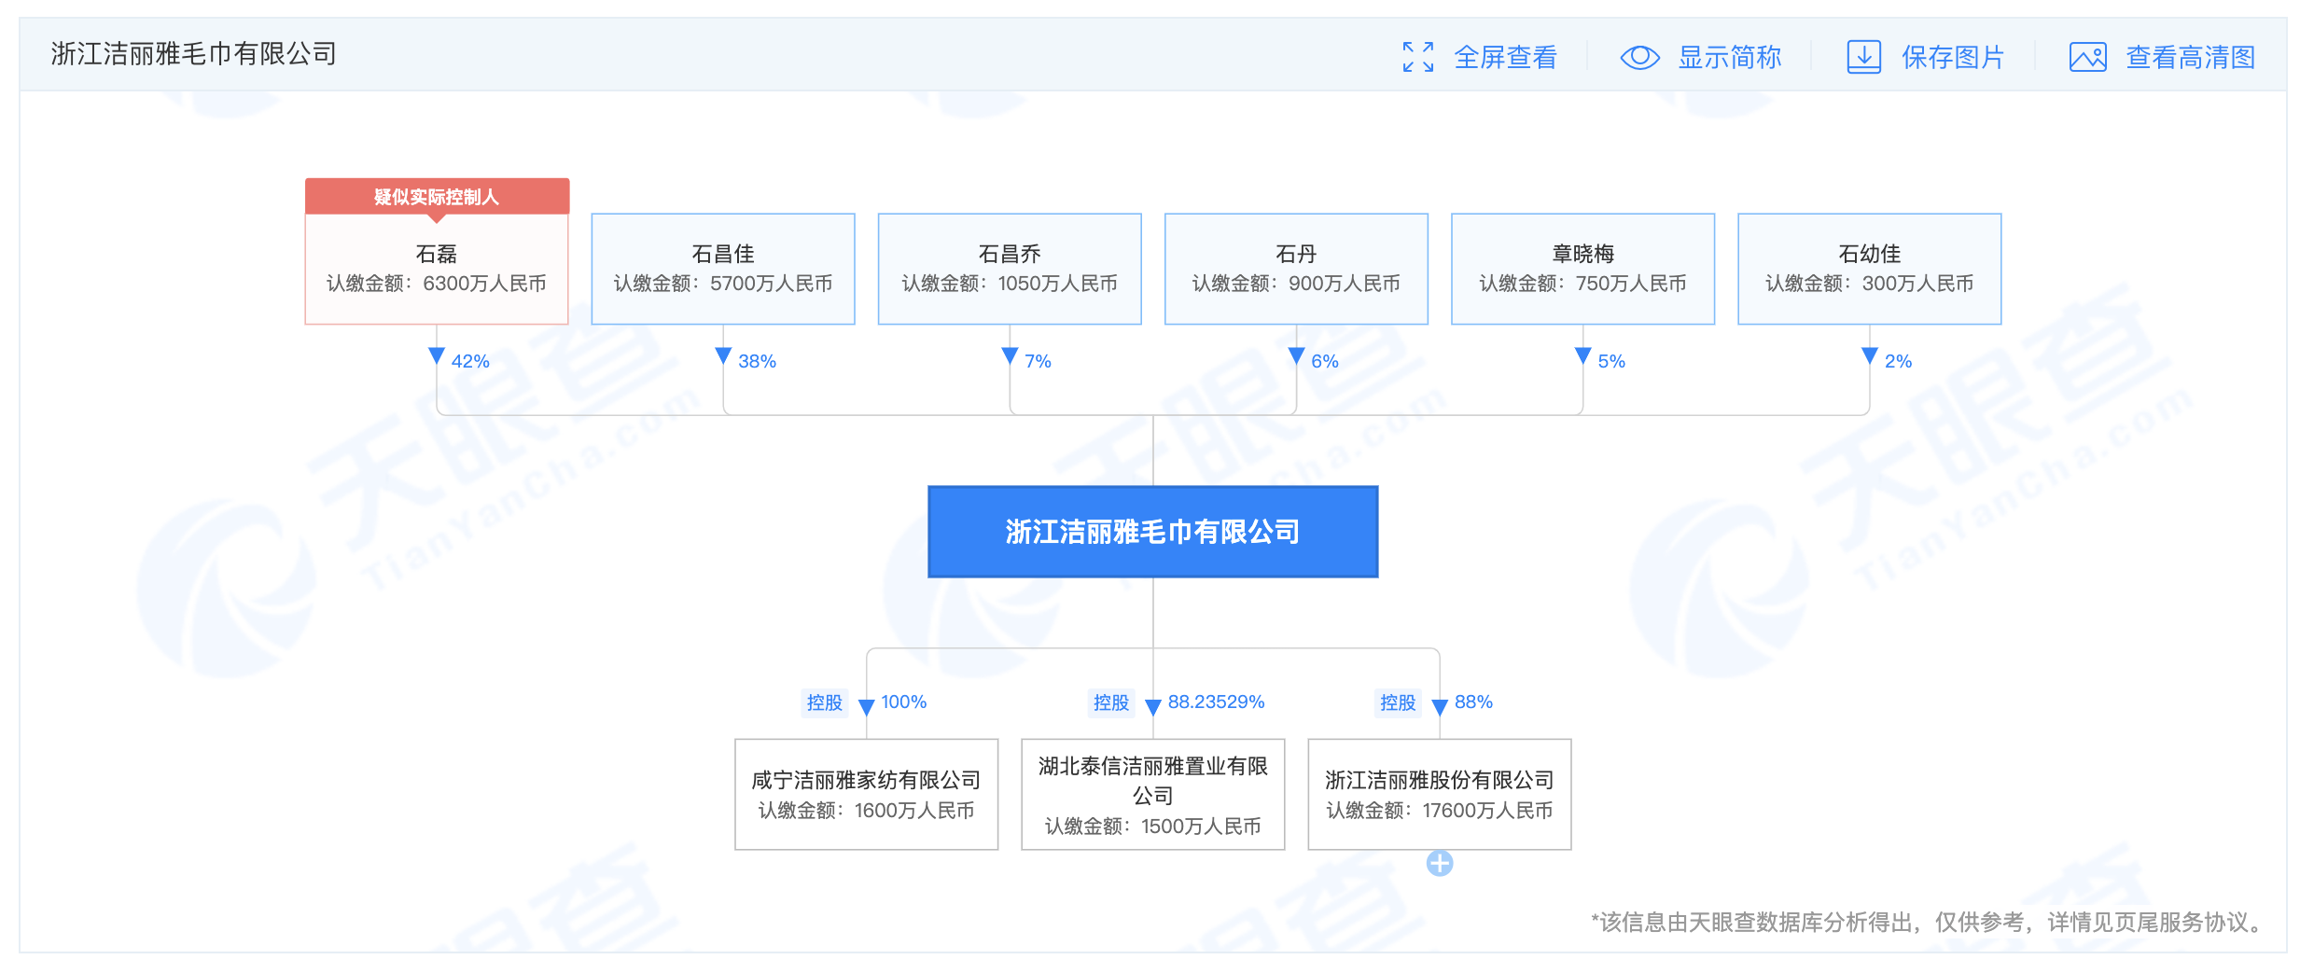The width and height of the screenshot is (2314, 959).
Task: Click the 42% share percentage
Action: click(x=470, y=361)
